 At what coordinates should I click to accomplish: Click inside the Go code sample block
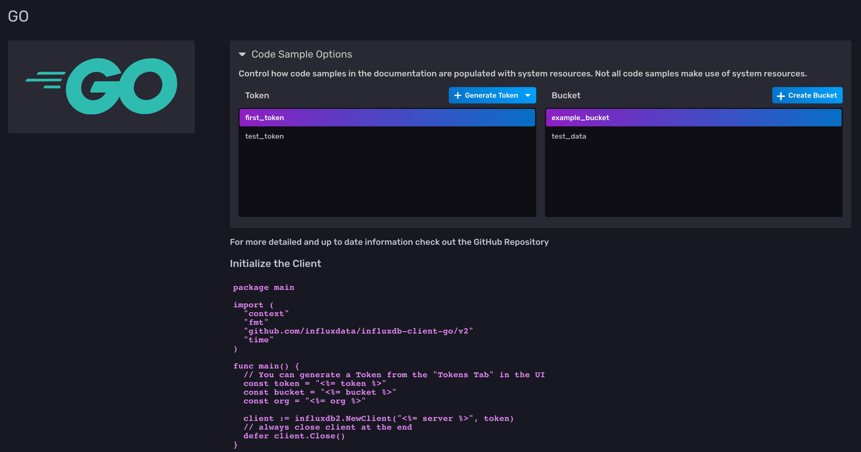point(368,367)
